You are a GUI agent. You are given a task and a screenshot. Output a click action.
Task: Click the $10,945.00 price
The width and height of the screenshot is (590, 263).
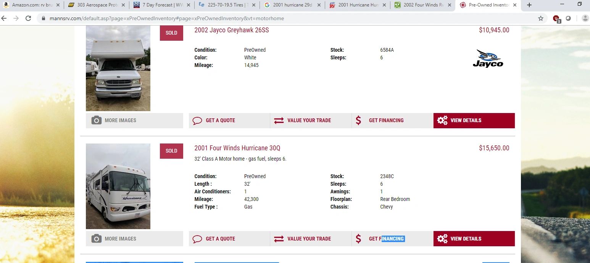pos(494,30)
